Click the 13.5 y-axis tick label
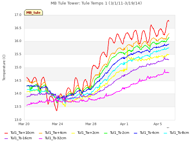 click(x=18, y=107)
